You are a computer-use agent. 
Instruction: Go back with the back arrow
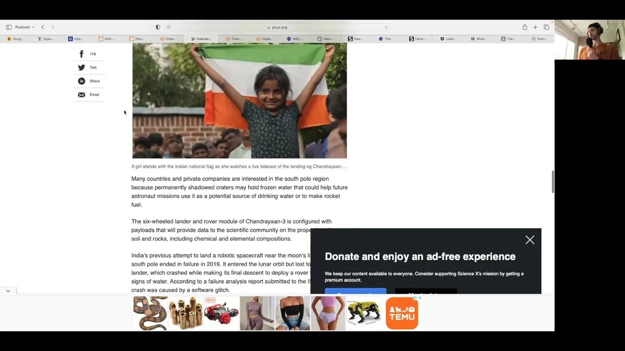[42, 27]
